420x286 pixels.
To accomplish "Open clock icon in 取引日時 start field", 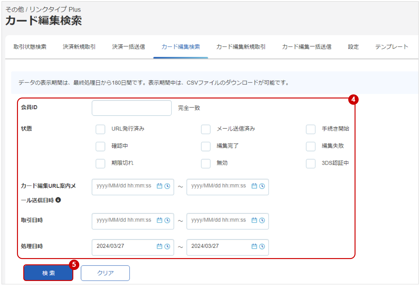I will pos(167,220).
